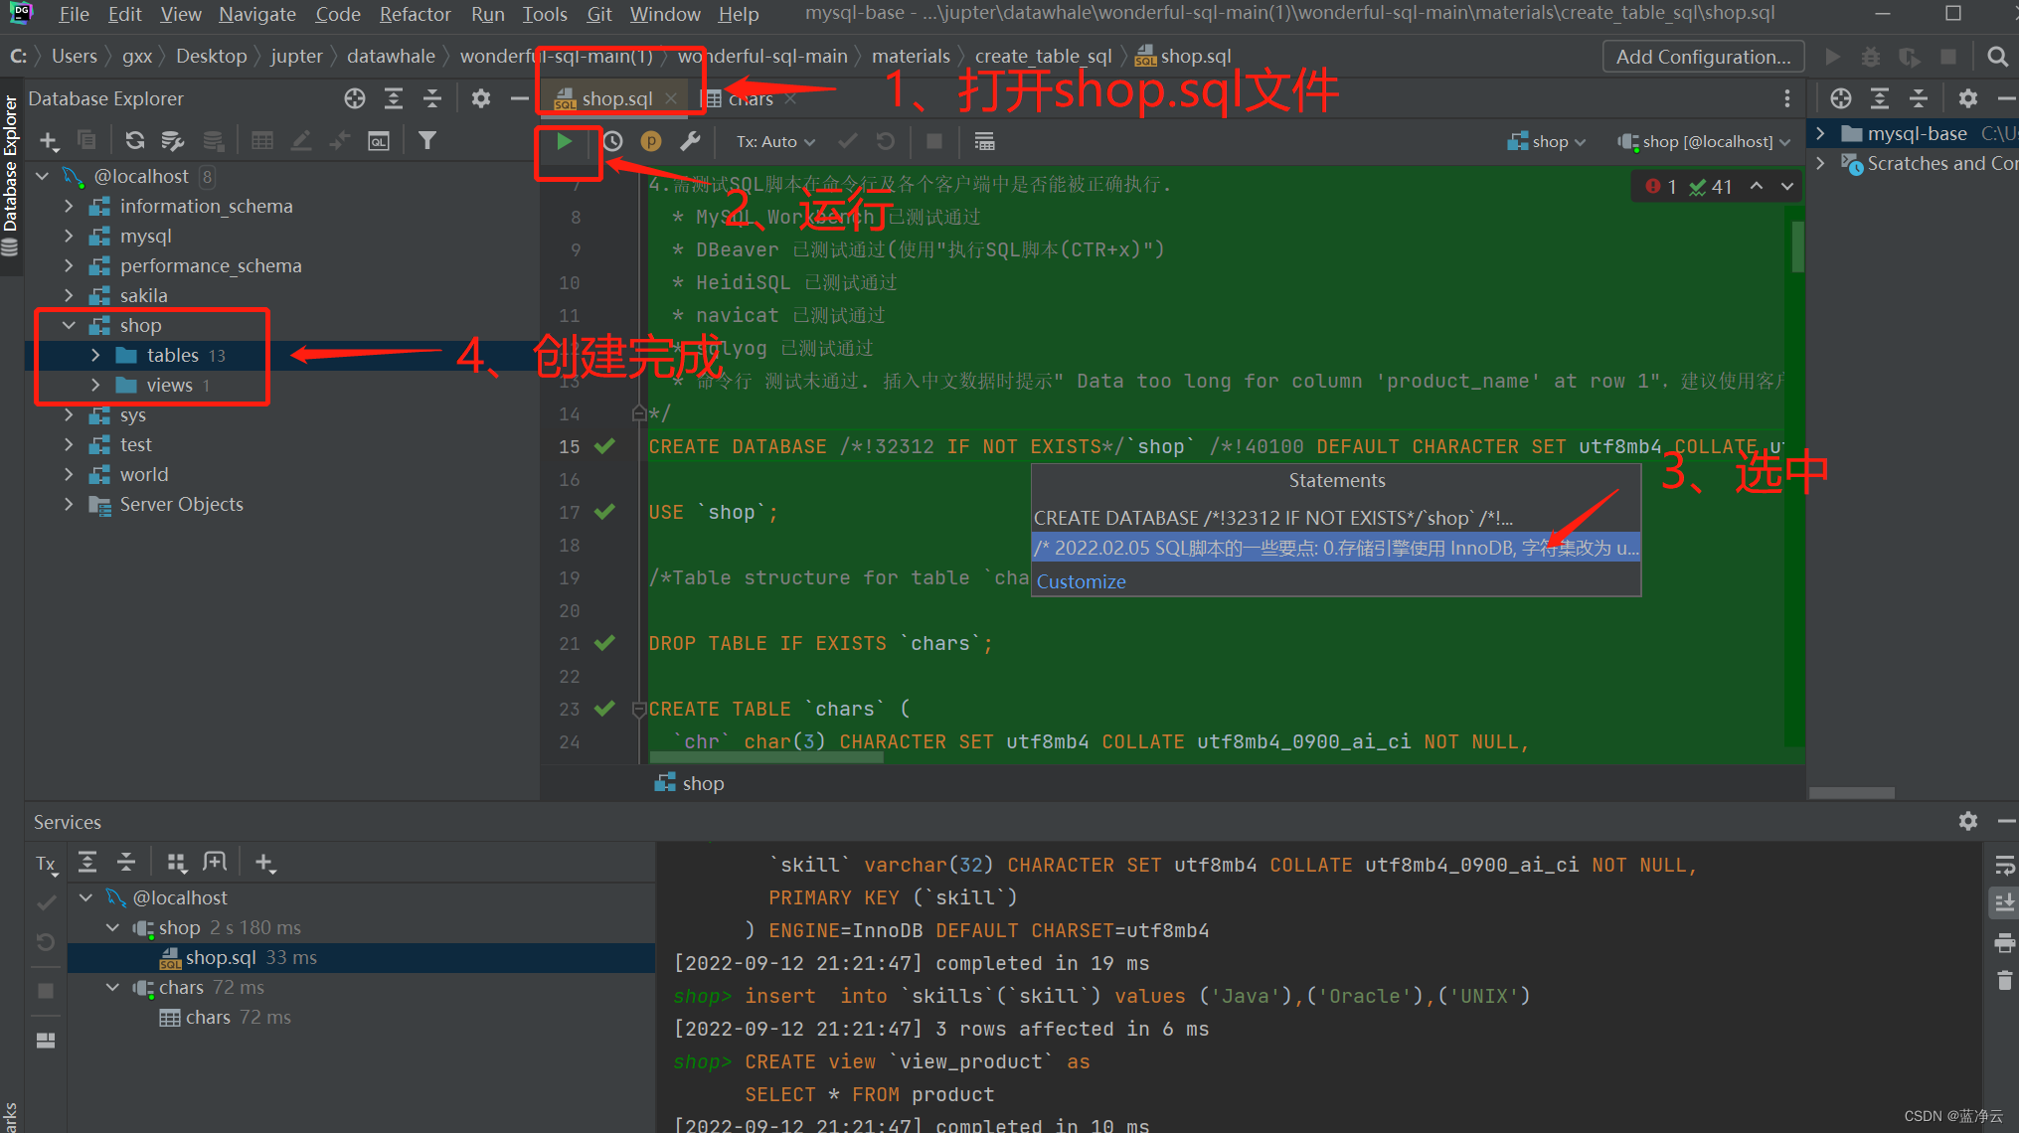2019x1133 pixels.
Task: Expand the tables folder under shop
Action: tap(95, 356)
